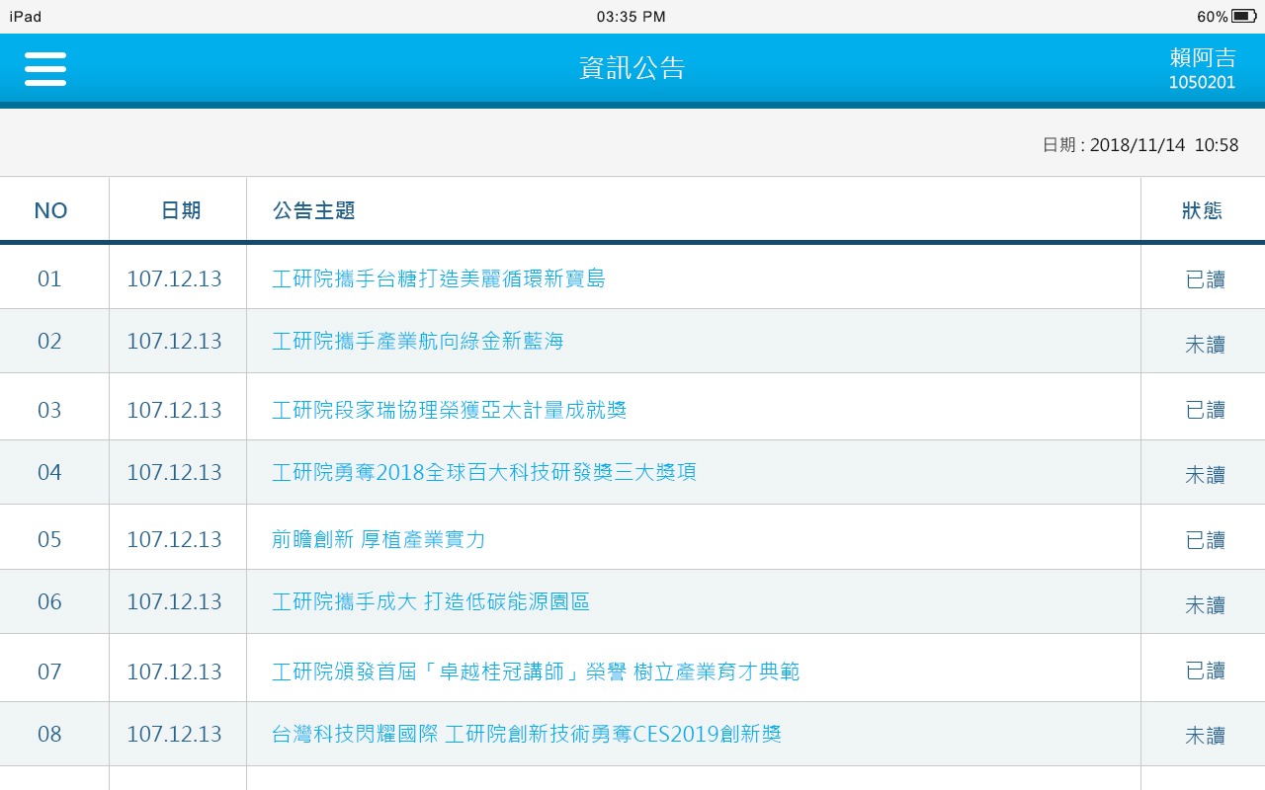
Task: Open announcement 前瞻創新 厚植產業實力
Action: click(379, 539)
